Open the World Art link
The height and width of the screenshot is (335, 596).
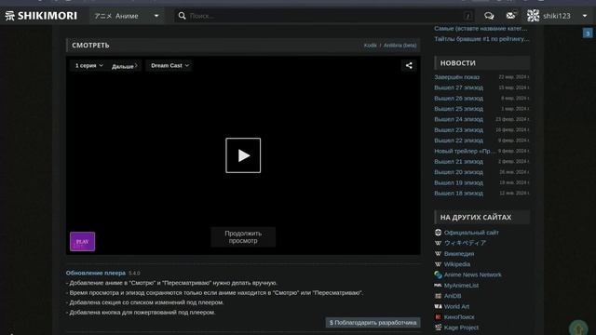click(456, 306)
